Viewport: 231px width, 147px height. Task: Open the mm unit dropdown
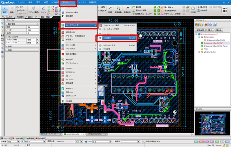[x=82, y=142]
